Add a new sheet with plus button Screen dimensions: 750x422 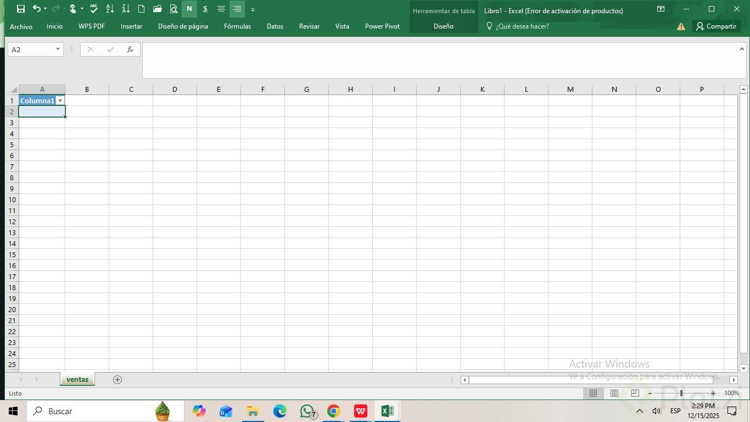[x=117, y=379]
